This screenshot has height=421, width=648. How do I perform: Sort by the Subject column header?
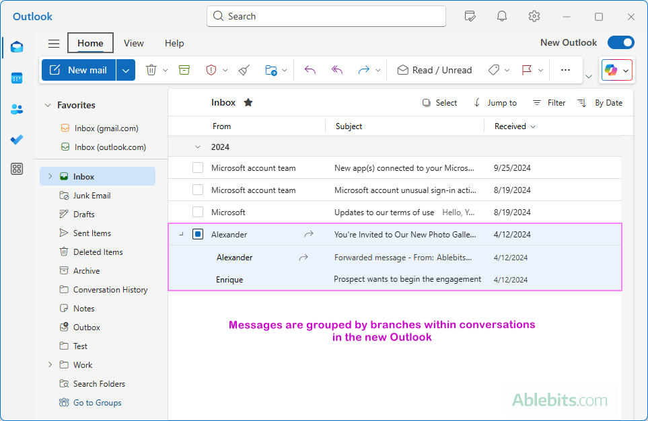pyautogui.click(x=349, y=126)
